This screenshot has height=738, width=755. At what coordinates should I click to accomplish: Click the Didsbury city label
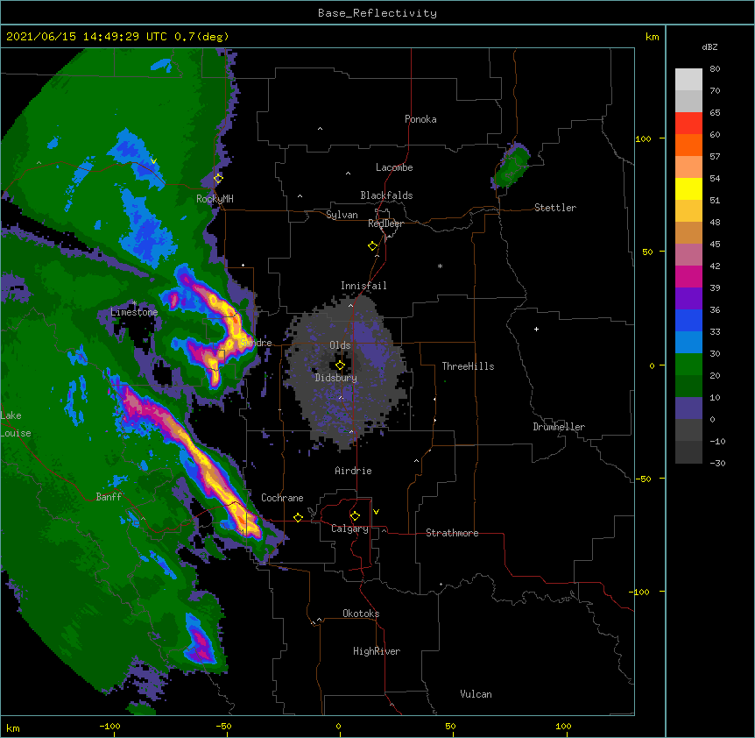[336, 378]
